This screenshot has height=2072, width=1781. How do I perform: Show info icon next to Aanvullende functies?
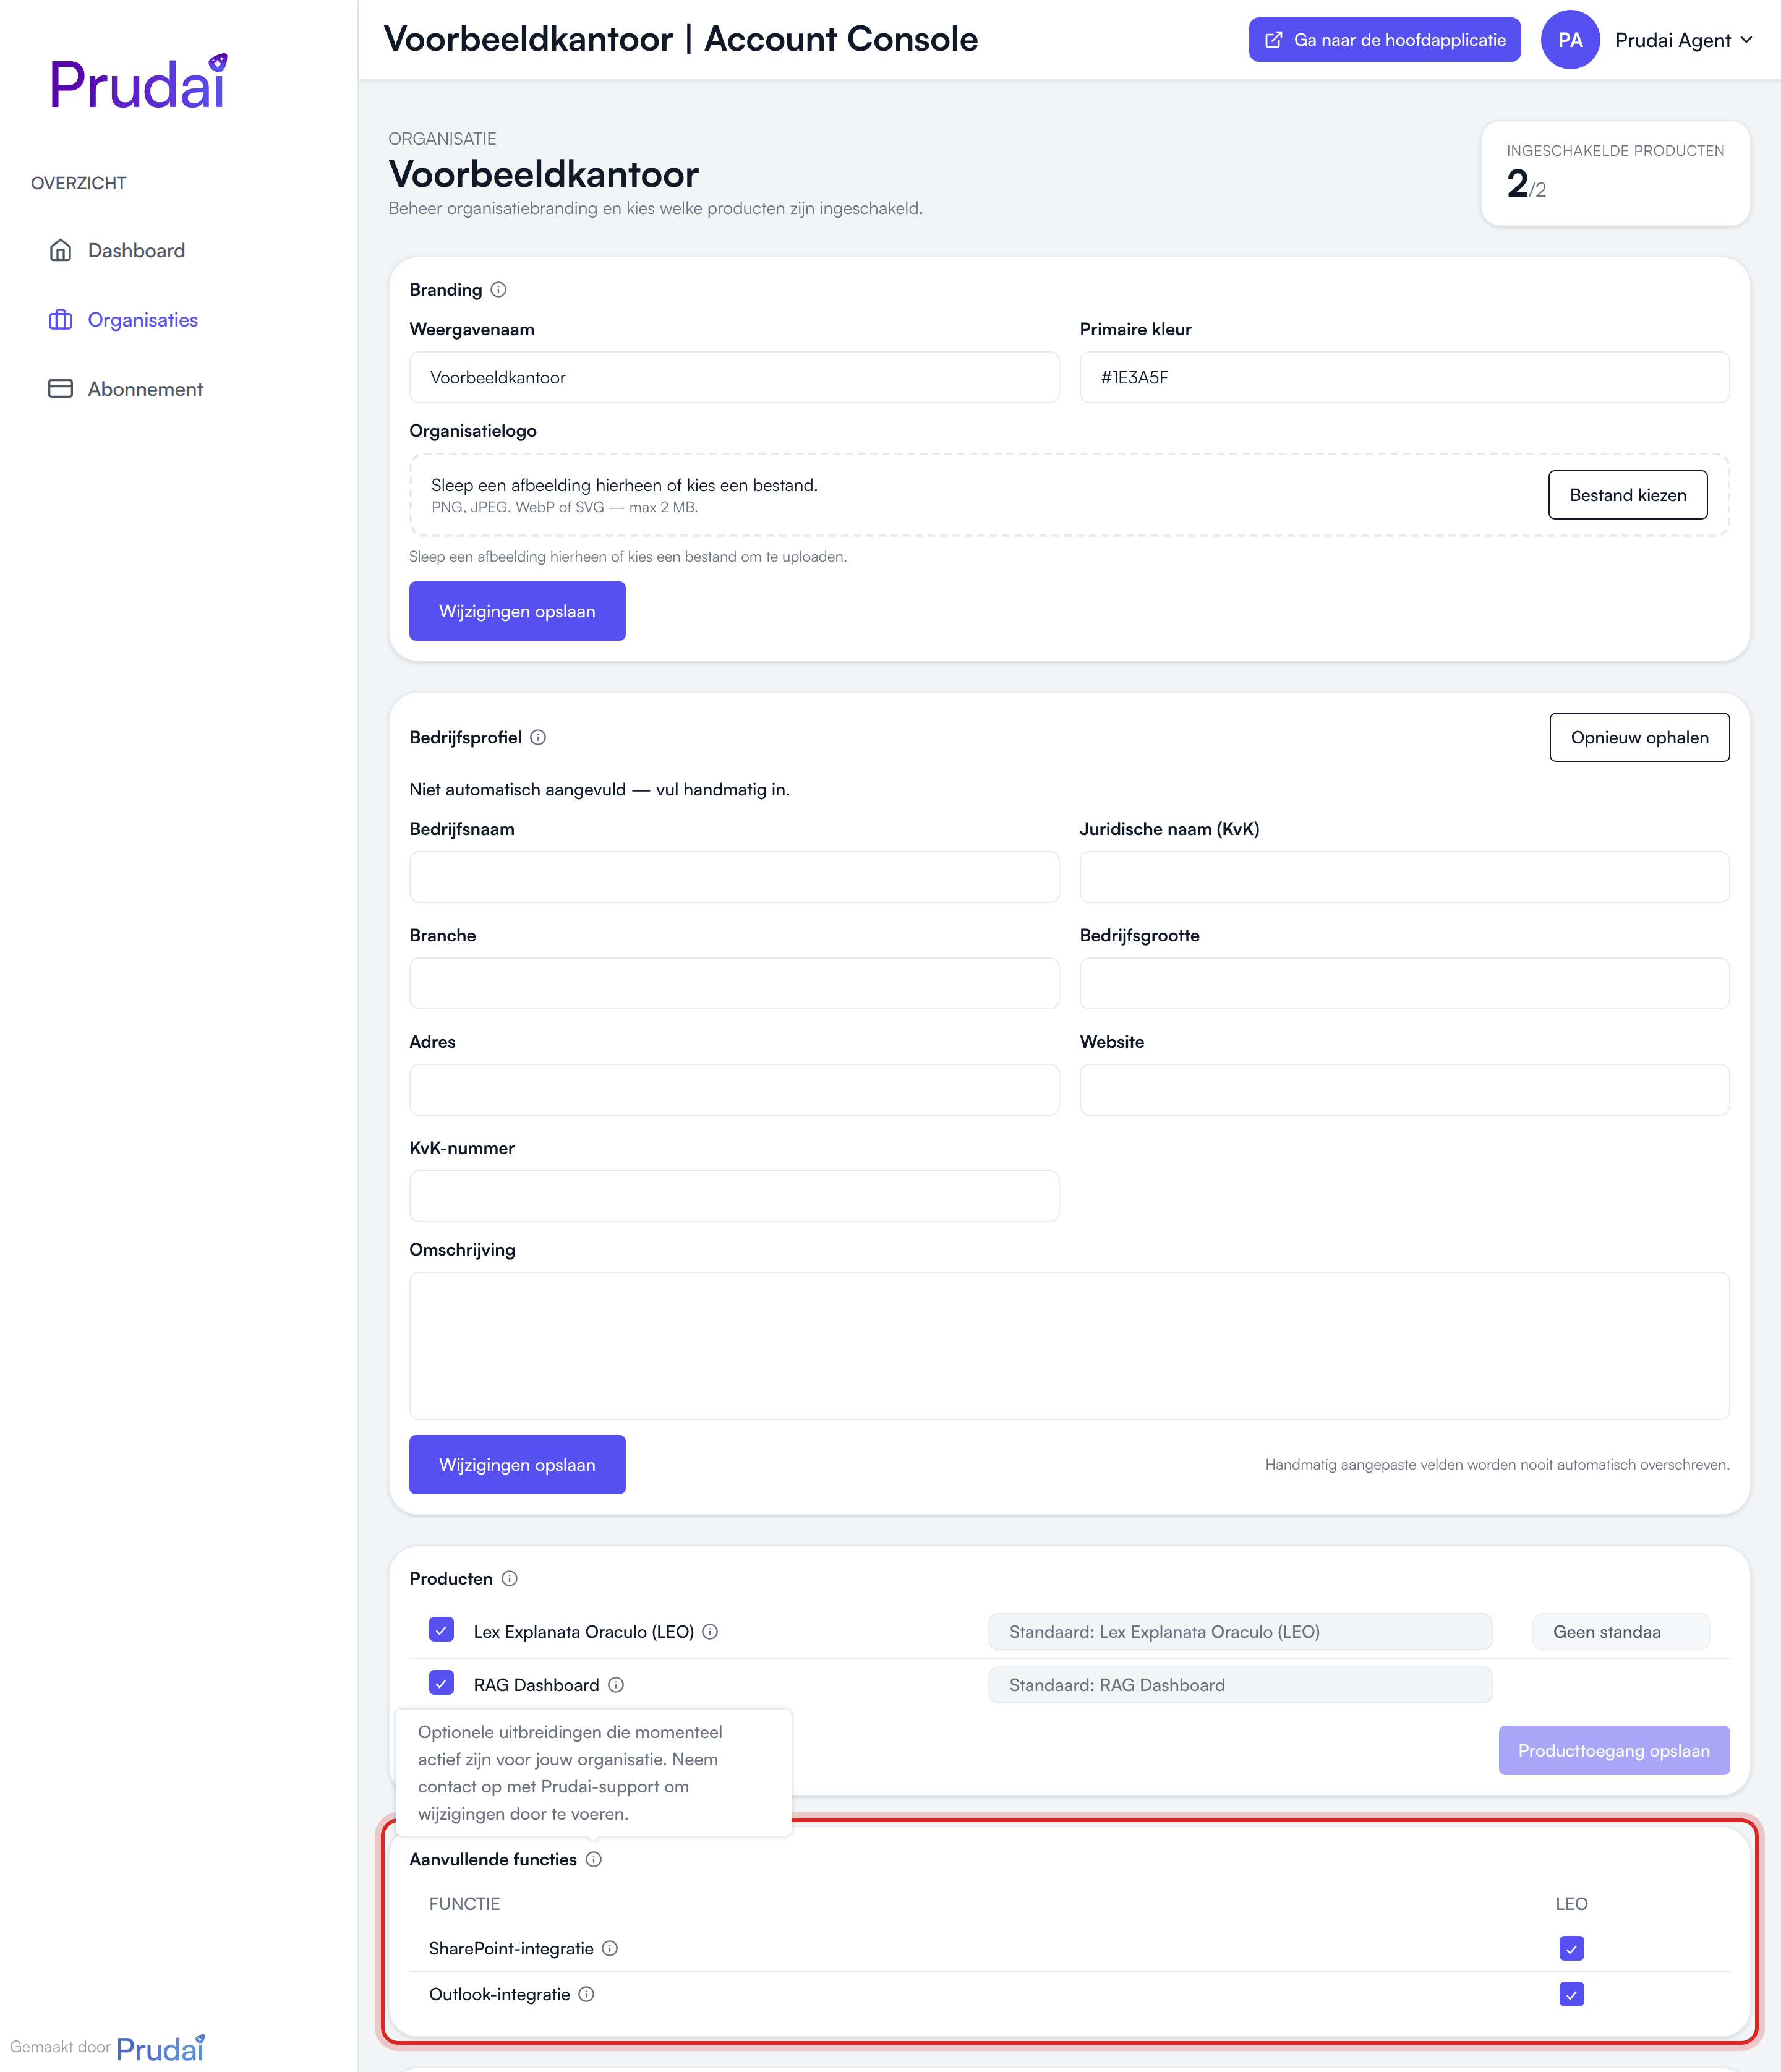(593, 1860)
